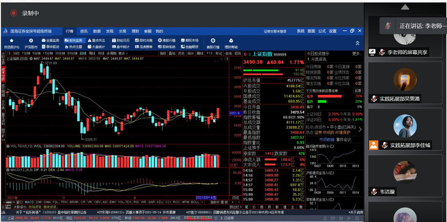The width and height of the screenshot is (447, 222).
Task: Expand 更多 chart period options
Action: coord(123,53)
